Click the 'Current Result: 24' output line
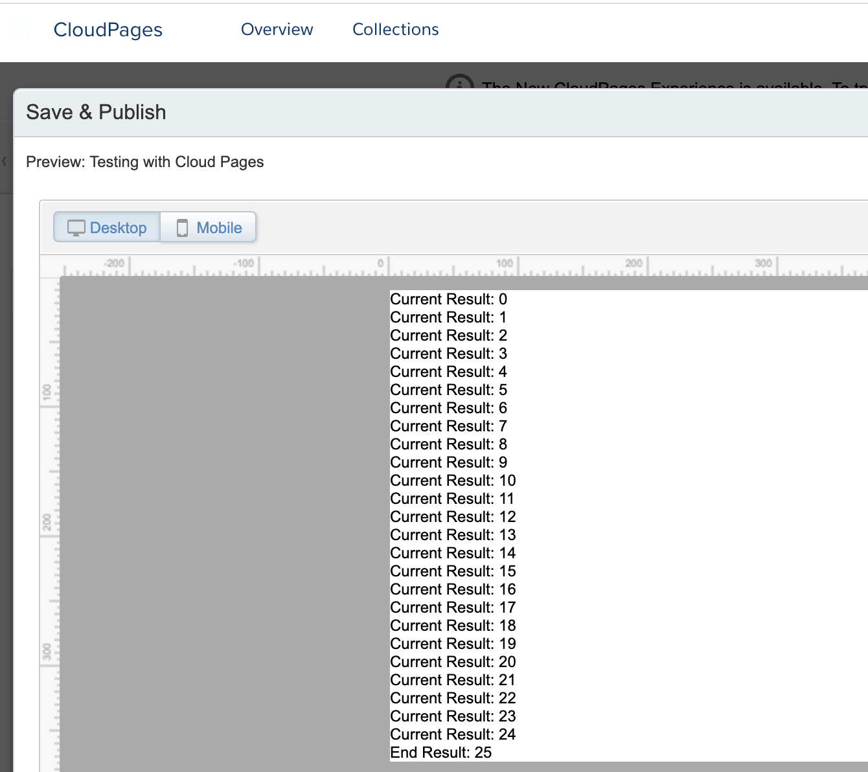The width and height of the screenshot is (868, 772). pyautogui.click(x=453, y=734)
